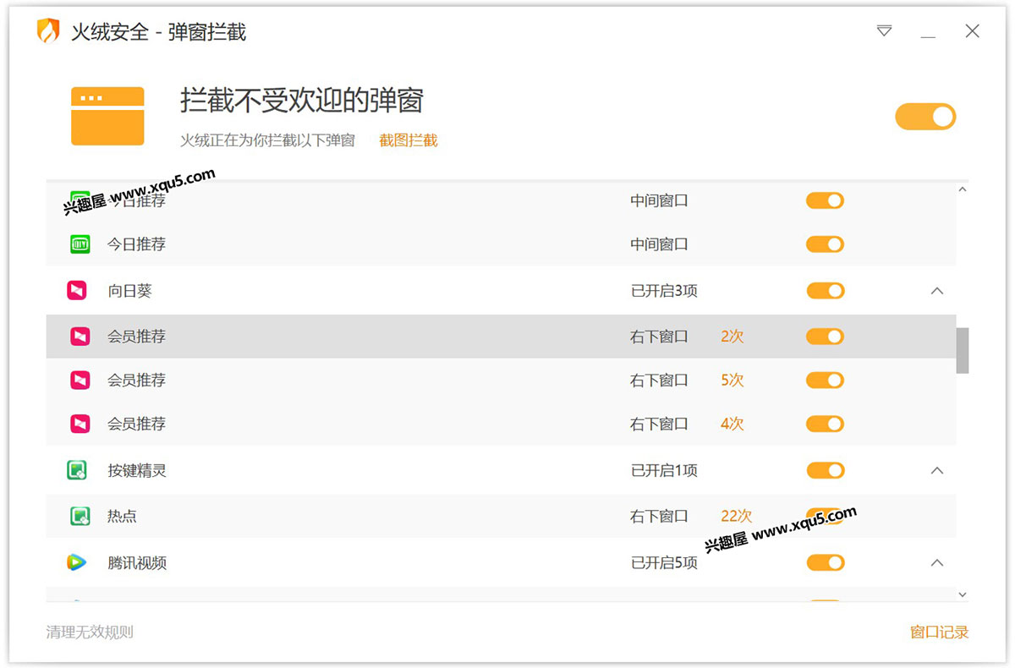Turn off the 腾讯视频 group switch
The height and width of the screenshot is (668, 1015).
(825, 562)
